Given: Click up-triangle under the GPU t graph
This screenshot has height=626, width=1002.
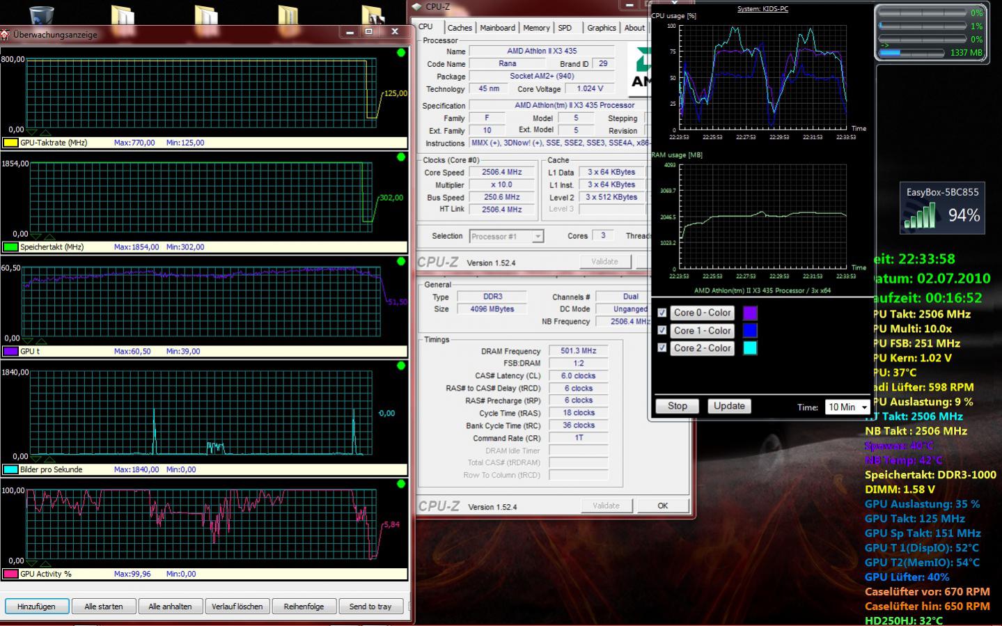Looking at the screenshot, I should click(42, 341).
